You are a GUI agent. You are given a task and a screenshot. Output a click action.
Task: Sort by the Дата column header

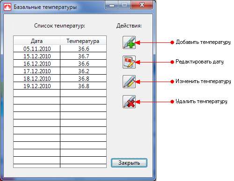pos(37,41)
